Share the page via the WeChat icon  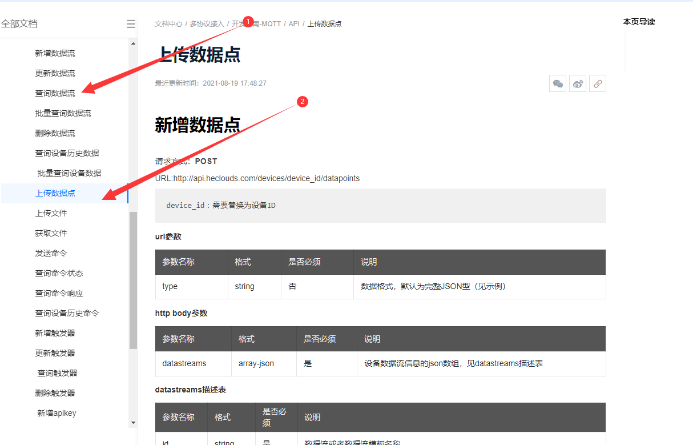point(558,83)
